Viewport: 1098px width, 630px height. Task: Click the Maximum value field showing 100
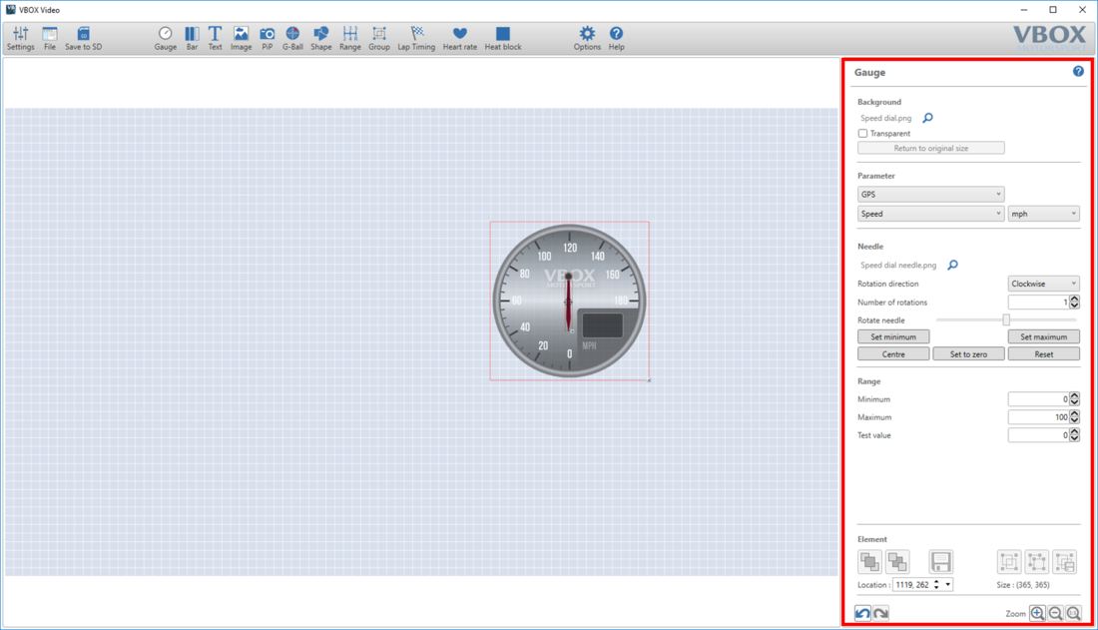coord(1038,417)
